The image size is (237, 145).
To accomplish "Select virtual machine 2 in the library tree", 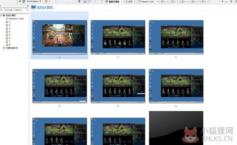I will [x=9, y=25].
